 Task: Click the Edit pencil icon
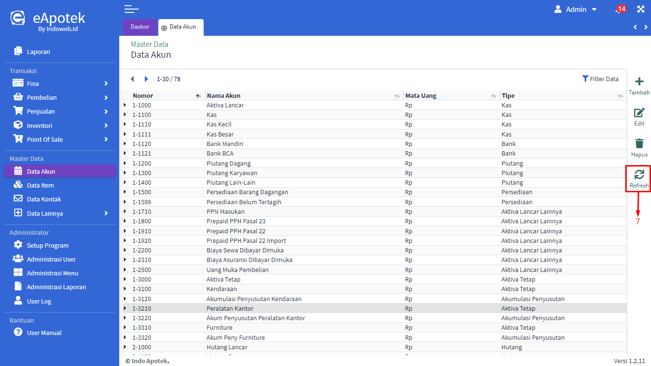639,113
